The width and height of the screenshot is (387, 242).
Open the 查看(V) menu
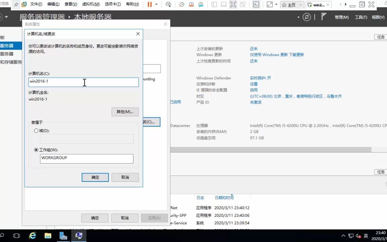71,4
